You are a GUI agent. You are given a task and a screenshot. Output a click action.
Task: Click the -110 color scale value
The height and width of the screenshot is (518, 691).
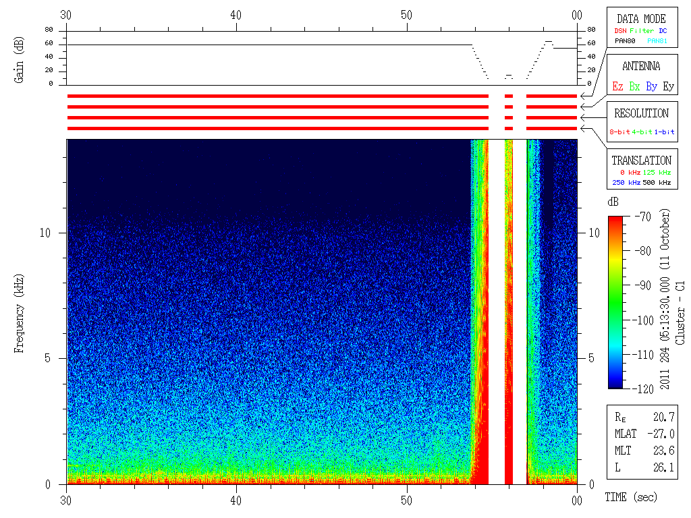(x=643, y=355)
